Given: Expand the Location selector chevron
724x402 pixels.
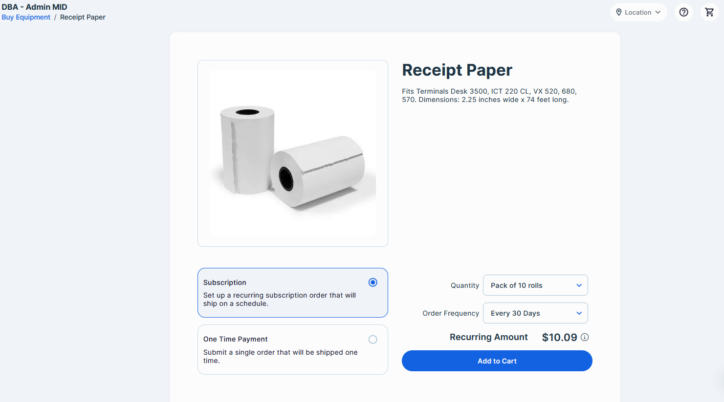Looking at the screenshot, I should [658, 12].
